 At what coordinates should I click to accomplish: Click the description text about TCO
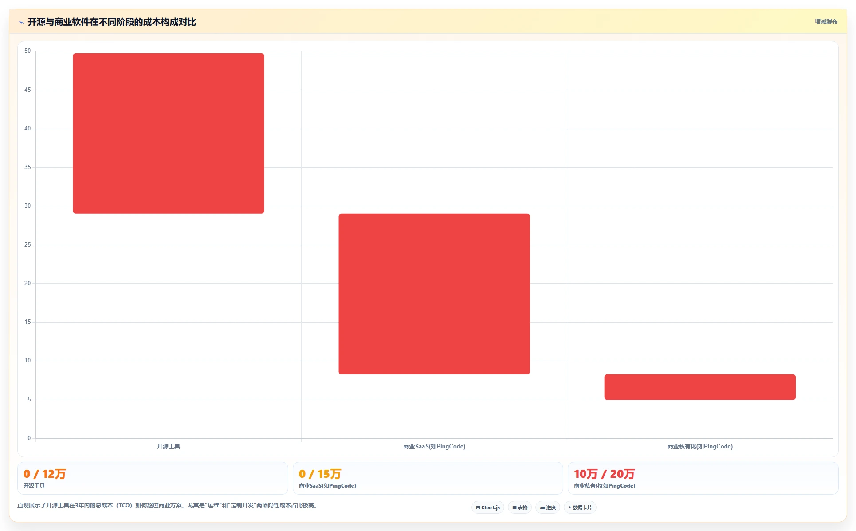click(168, 505)
